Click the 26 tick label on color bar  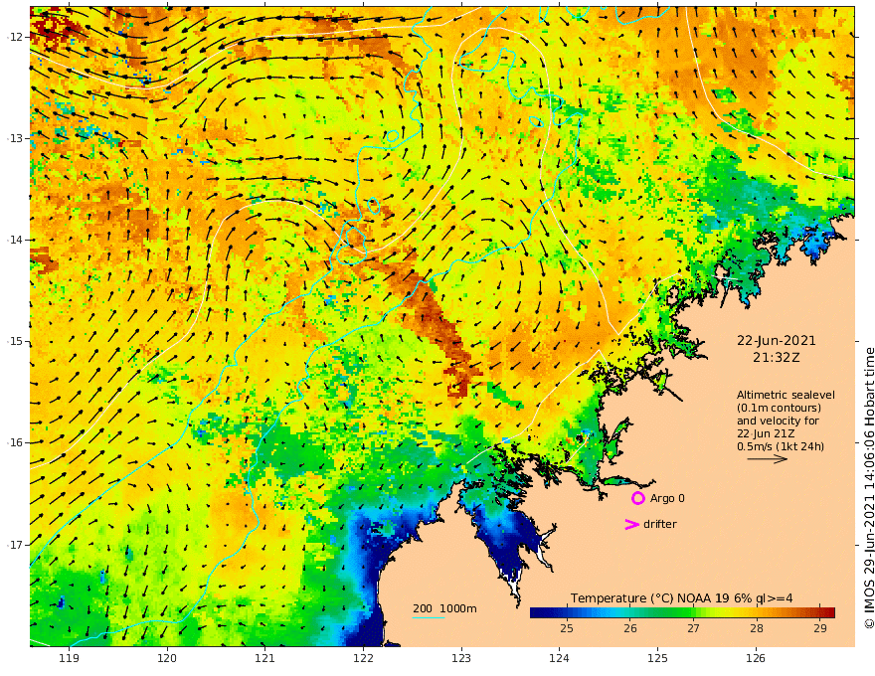tap(630, 628)
